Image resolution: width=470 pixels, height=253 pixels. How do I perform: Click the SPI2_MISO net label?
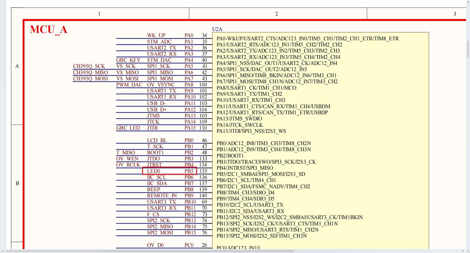click(x=160, y=227)
